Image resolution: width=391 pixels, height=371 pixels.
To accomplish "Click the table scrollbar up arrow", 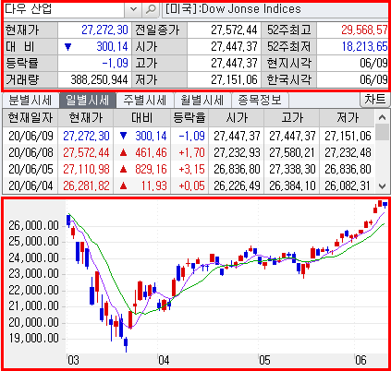I will 383,117.
